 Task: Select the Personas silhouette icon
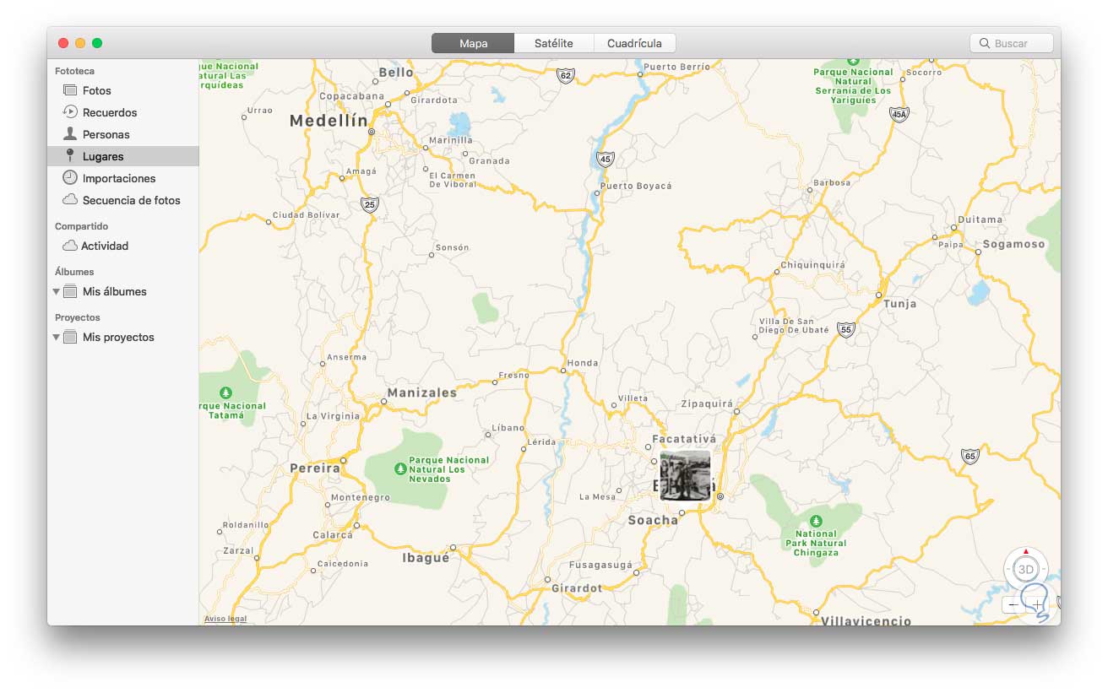point(70,133)
